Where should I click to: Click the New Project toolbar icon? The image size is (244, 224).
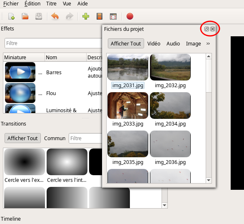coord(11,16)
